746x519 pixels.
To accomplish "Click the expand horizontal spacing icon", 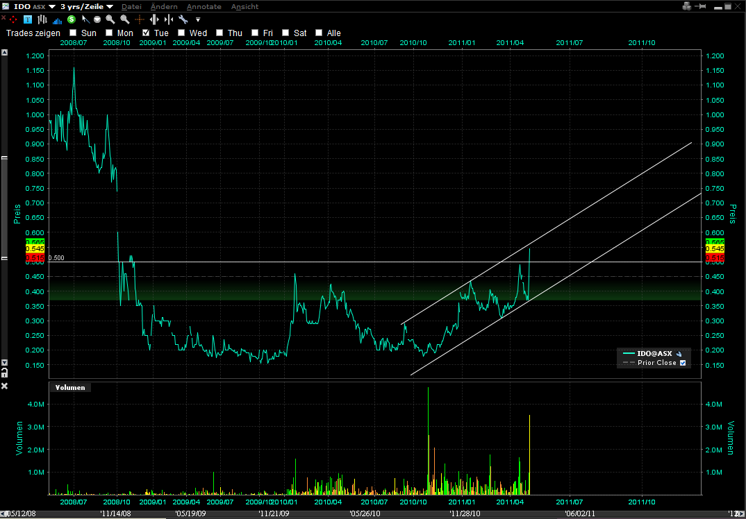I will click(154, 19).
